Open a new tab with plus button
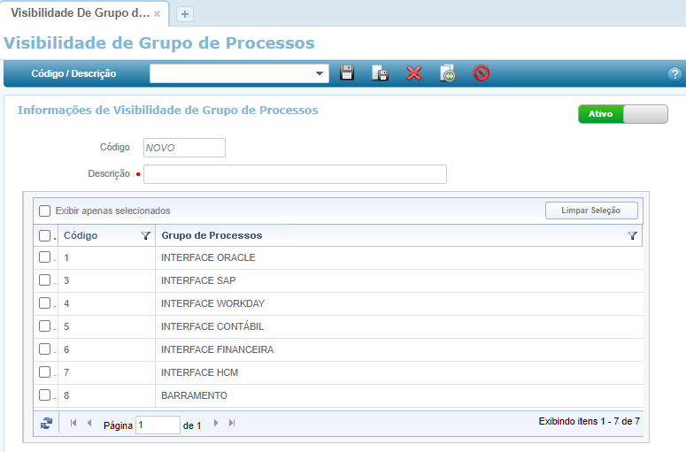Image resolution: width=686 pixels, height=452 pixels. pos(185,14)
